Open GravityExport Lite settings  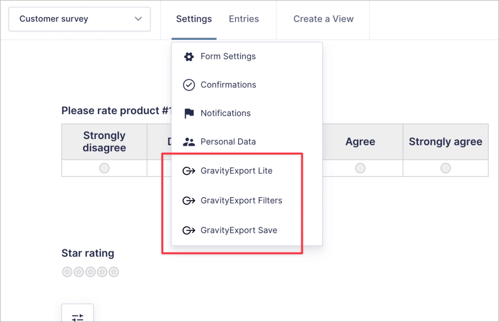(236, 171)
